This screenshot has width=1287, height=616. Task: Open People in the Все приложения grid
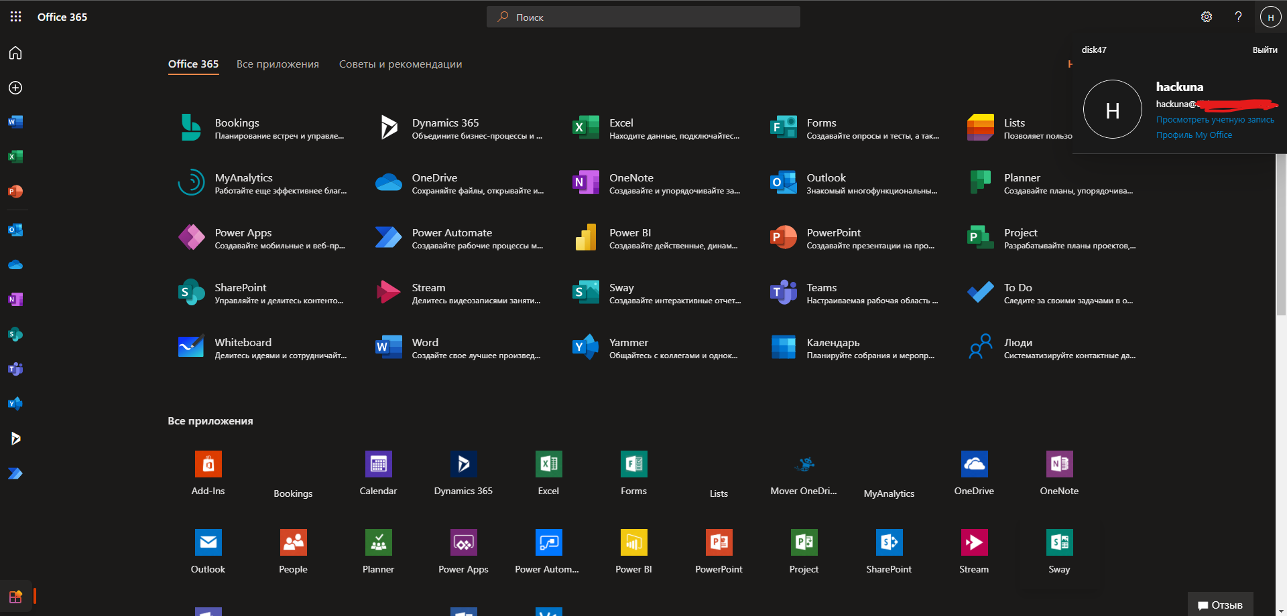(294, 552)
